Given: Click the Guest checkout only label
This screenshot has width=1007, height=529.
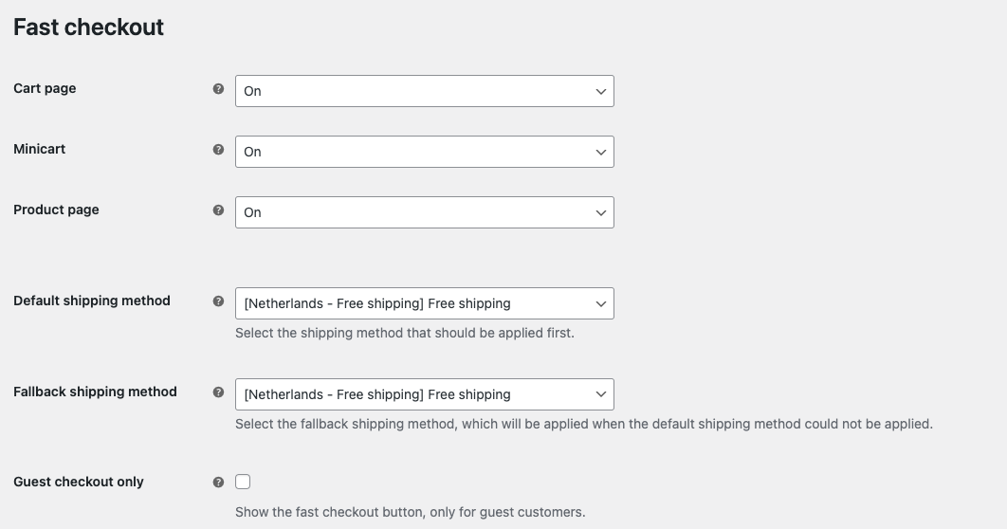Looking at the screenshot, I should (x=79, y=482).
